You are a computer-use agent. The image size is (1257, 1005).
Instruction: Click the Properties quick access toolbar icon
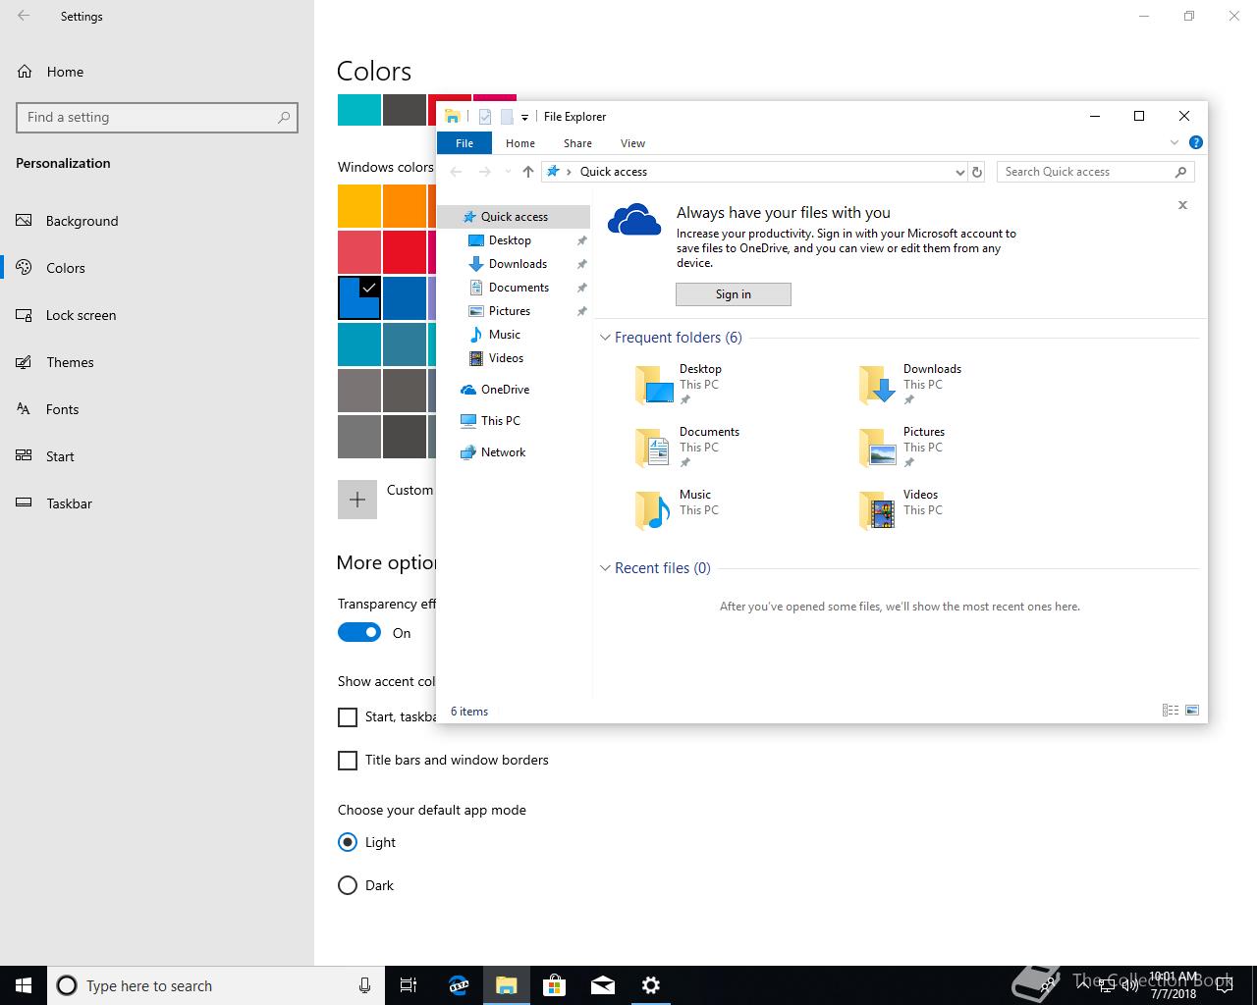[x=485, y=117]
